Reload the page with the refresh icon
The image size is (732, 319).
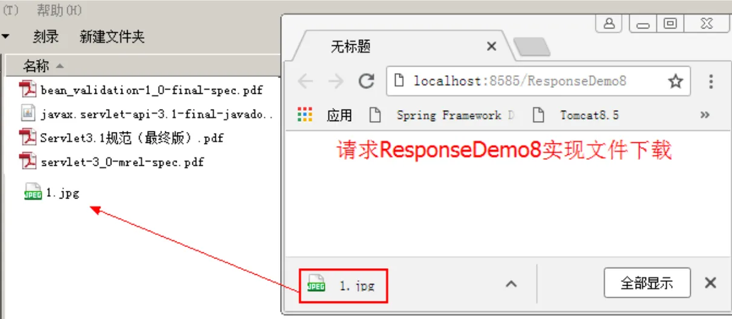click(x=366, y=82)
